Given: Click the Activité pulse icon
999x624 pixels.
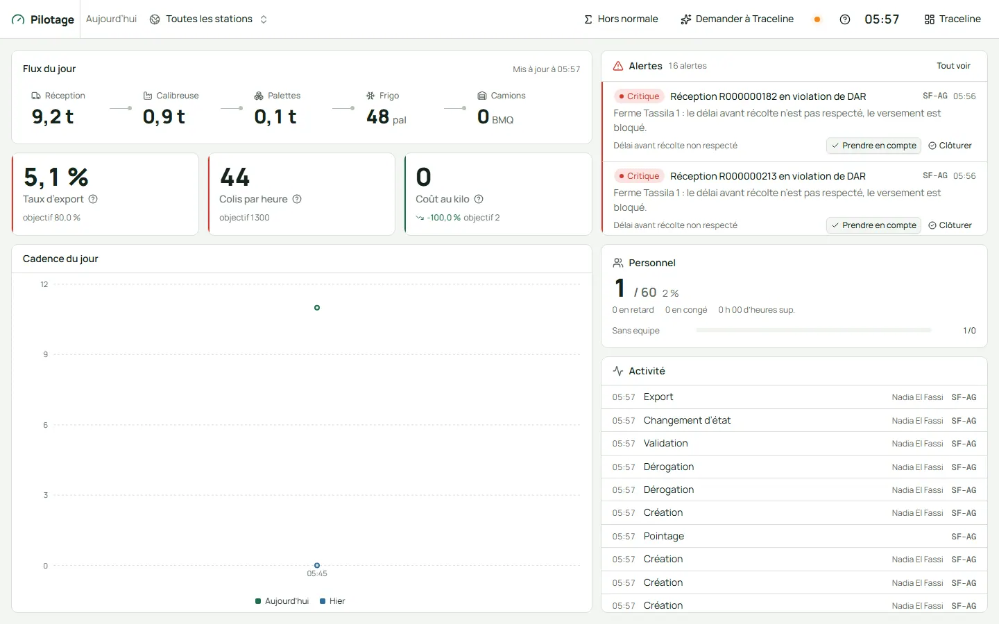Looking at the screenshot, I should pos(618,371).
